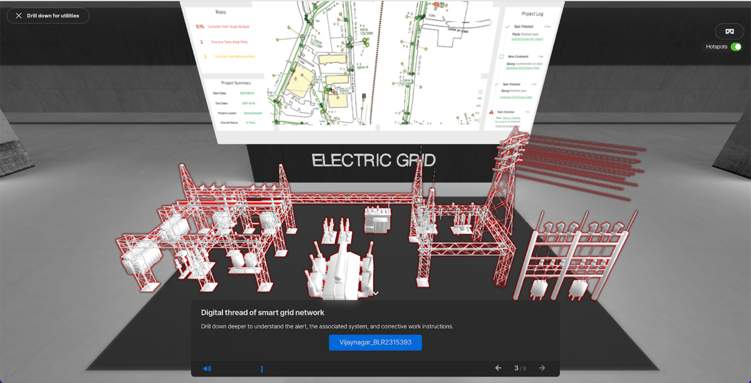Click the Project Summary section heading
This screenshot has width=751, height=383.
(x=236, y=83)
